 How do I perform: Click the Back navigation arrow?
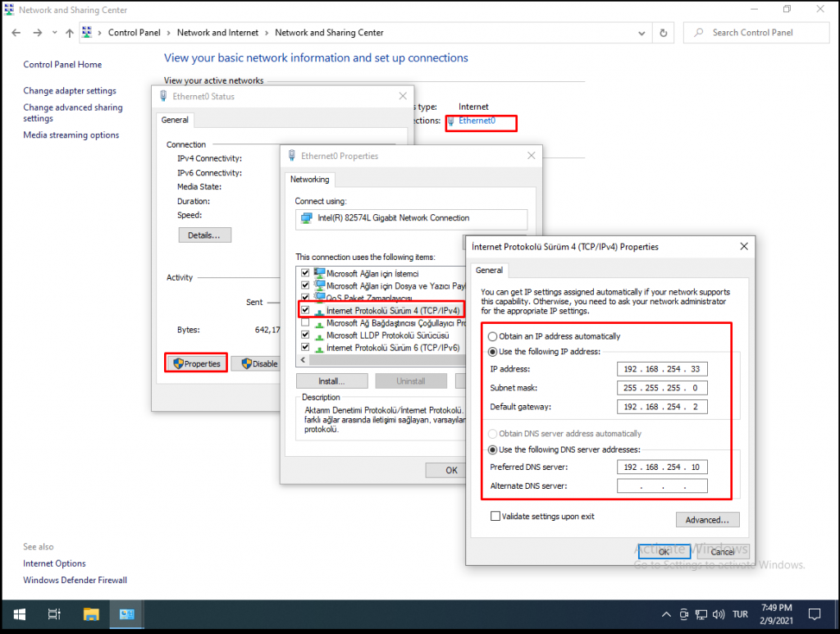pyautogui.click(x=16, y=32)
